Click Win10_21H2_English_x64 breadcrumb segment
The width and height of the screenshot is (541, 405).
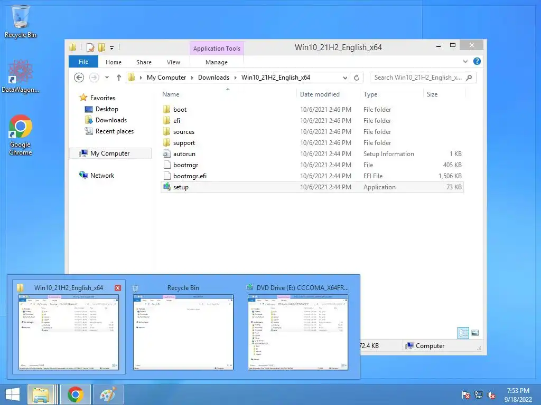click(x=276, y=78)
